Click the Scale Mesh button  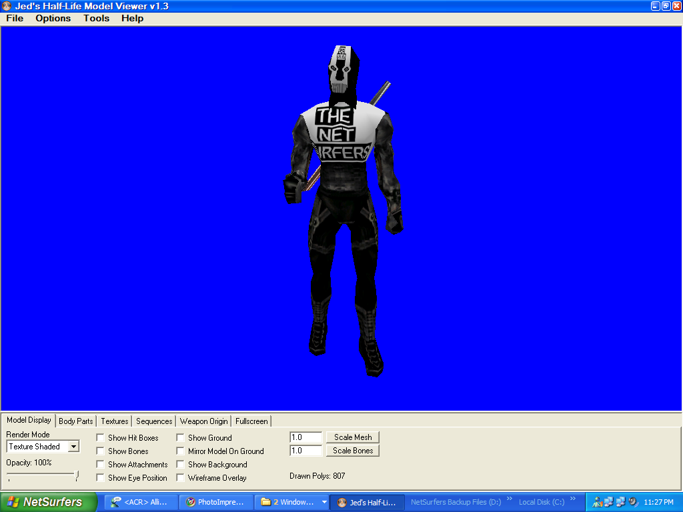[353, 437]
